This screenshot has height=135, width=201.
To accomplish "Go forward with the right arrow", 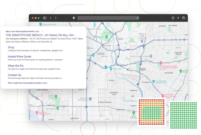I will coord(56,18).
